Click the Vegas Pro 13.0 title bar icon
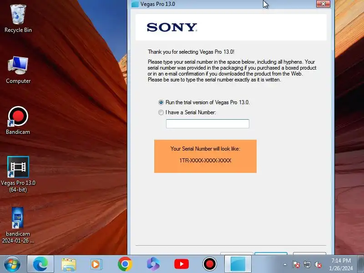 coord(135,4)
